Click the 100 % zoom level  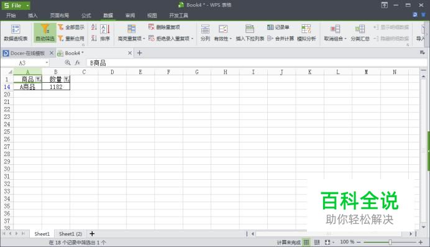click(347, 242)
